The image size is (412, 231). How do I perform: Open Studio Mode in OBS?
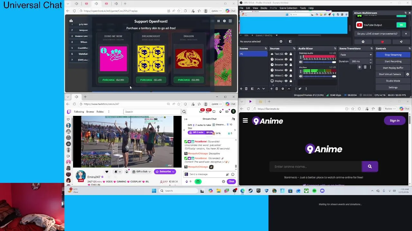tap(393, 81)
